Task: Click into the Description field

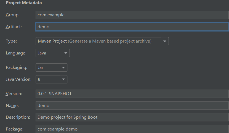Action: (x=132, y=117)
